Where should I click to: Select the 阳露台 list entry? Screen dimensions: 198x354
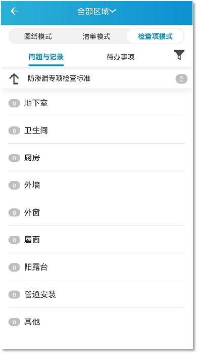(x=96, y=268)
